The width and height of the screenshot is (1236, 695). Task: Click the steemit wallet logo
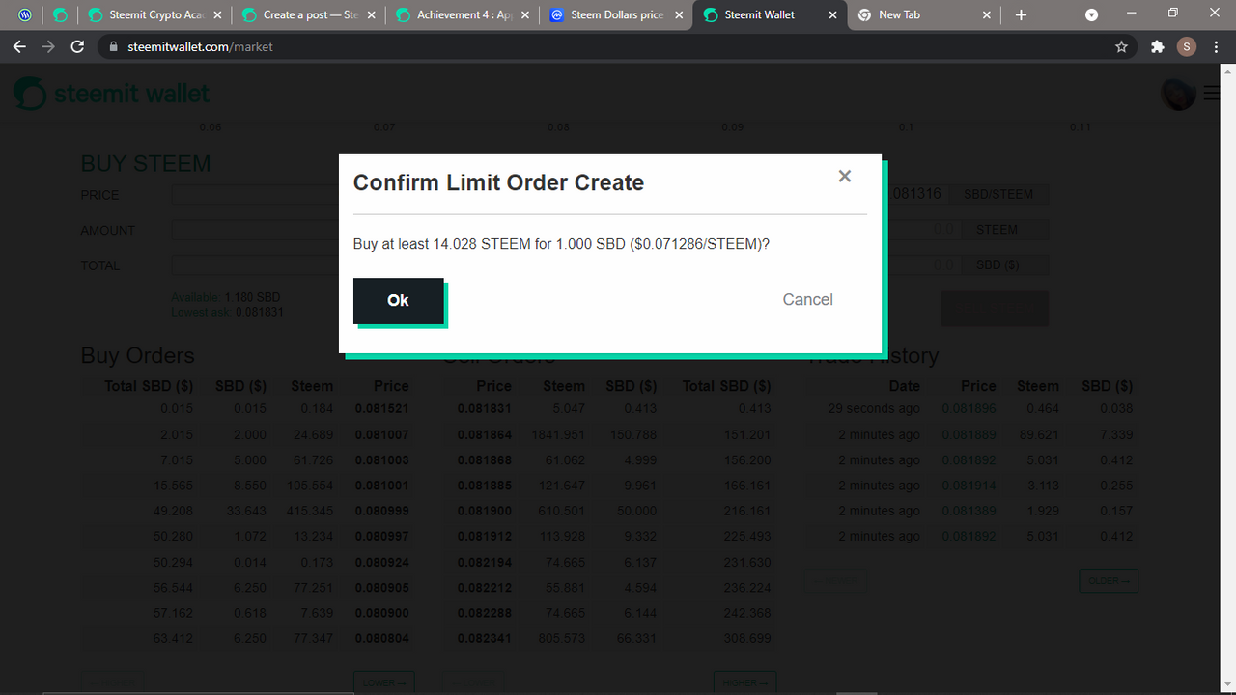[112, 94]
